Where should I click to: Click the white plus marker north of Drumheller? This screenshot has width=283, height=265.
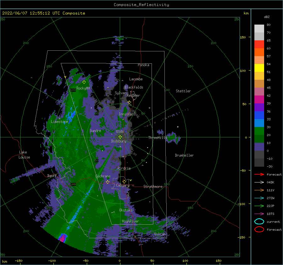pyautogui.click(x=178, y=127)
